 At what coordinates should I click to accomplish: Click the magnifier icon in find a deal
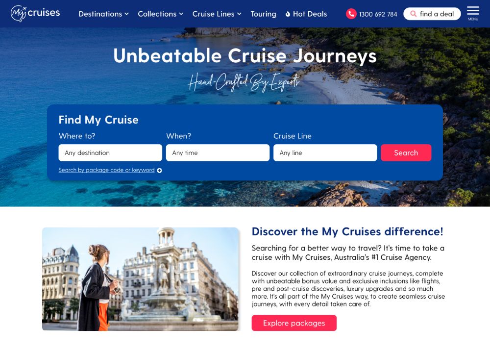(413, 14)
